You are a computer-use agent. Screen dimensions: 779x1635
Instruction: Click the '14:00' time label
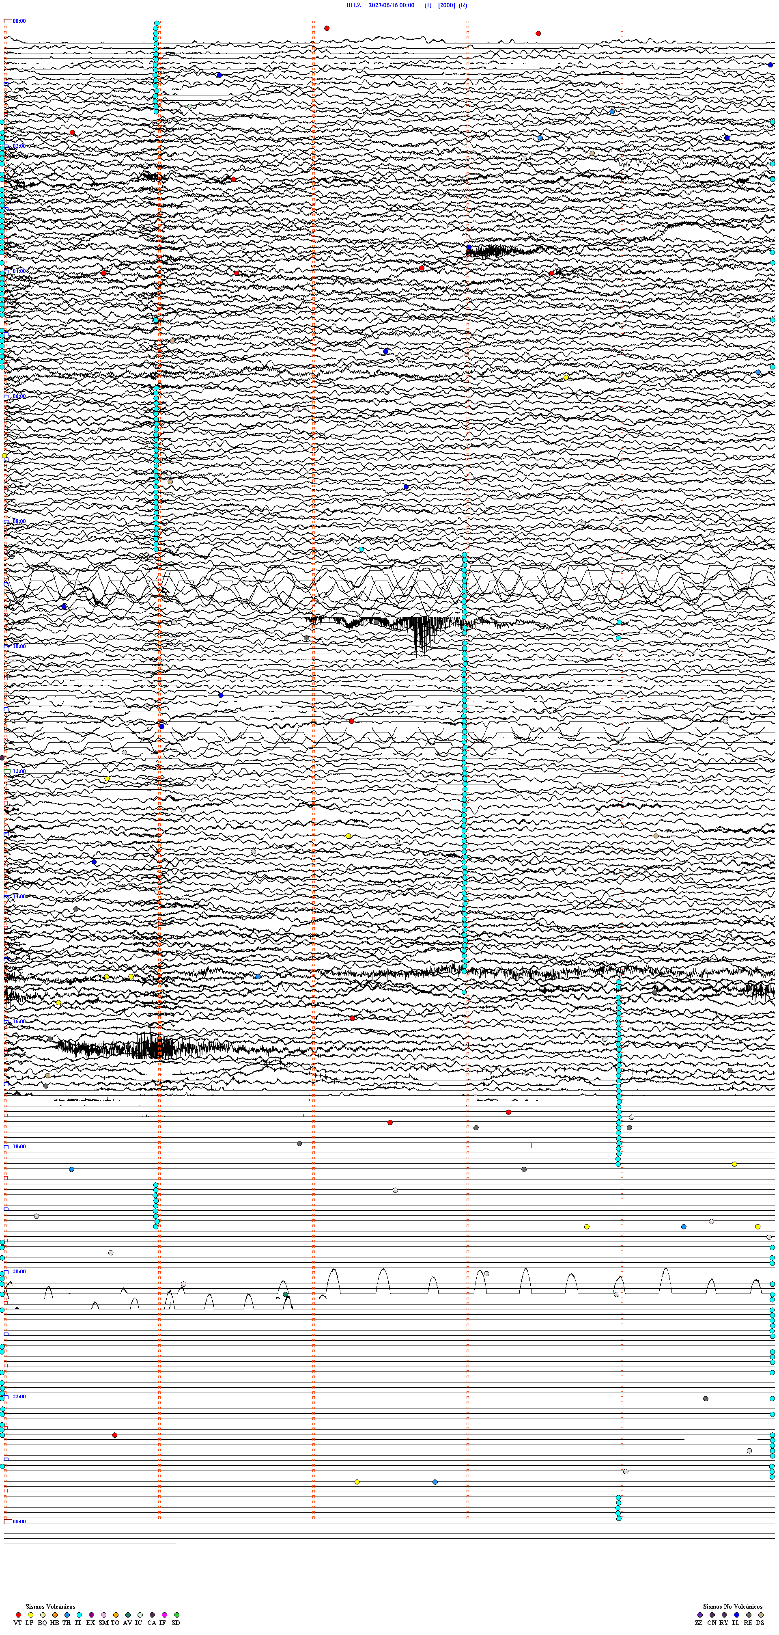click(x=19, y=896)
